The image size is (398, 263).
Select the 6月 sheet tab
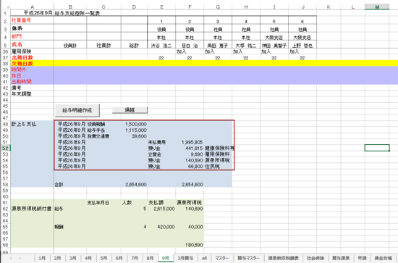(119, 258)
